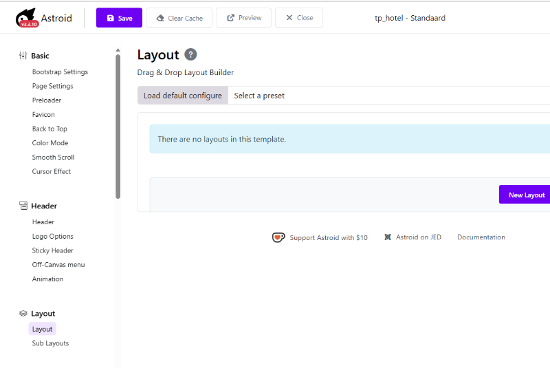The height and width of the screenshot is (368, 550).
Task: Click the Joomla icon beside Astroid on JED
Action: (388, 237)
